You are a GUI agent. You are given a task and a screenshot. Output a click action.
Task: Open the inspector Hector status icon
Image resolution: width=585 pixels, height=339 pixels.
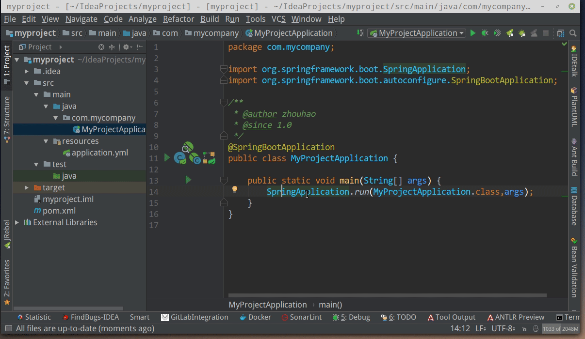coord(536,329)
